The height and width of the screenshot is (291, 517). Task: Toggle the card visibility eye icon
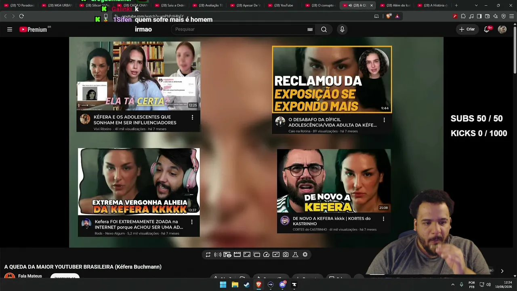[x=227, y=255]
